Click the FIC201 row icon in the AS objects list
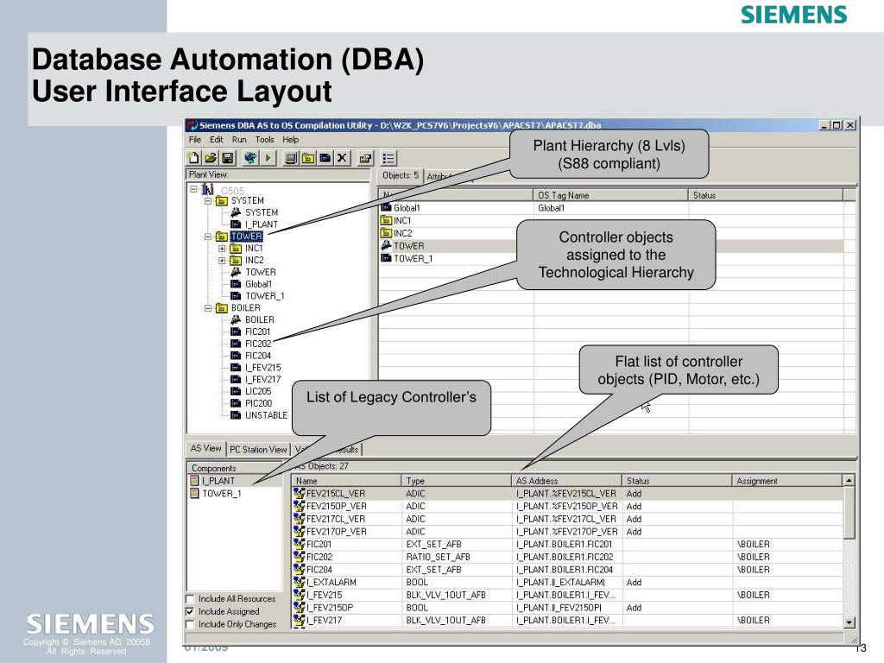 [x=299, y=544]
